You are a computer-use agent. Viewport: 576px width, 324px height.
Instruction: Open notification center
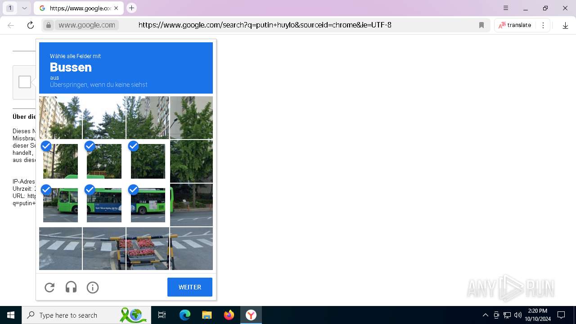coord(561,315)
